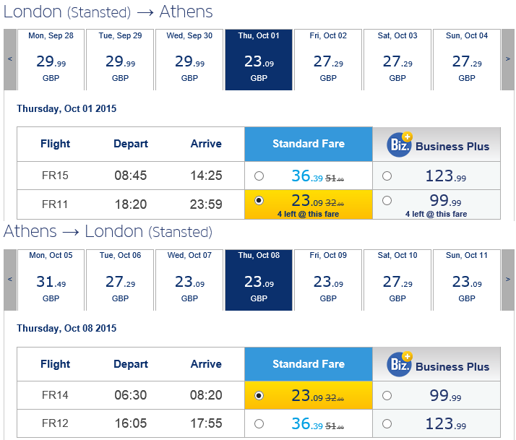516x440 pixels.
Task: Choose FR11 Business Plus 99.99 radio button
Action: 387,200
